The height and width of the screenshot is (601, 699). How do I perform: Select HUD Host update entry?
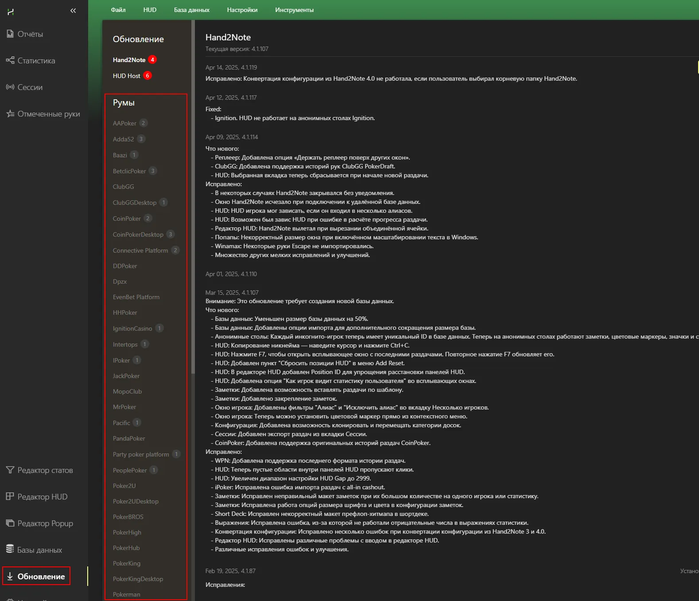pyautogui.click(x=126, y=76)
